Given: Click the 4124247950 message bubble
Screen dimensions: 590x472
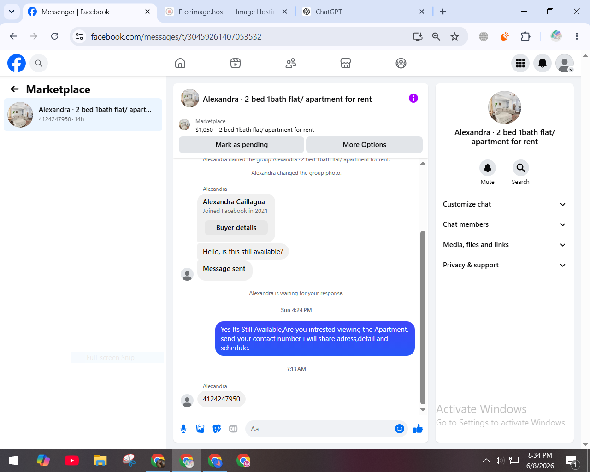Looking at the screenshot, I should click(221, 399).
